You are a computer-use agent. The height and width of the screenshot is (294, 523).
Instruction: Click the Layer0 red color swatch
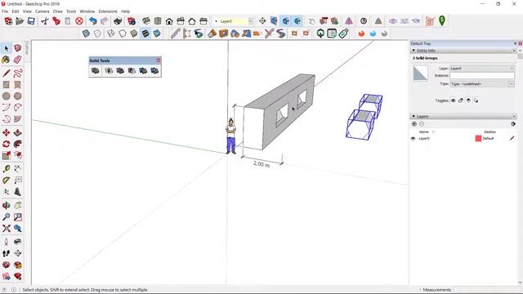[x=478, y=138]
